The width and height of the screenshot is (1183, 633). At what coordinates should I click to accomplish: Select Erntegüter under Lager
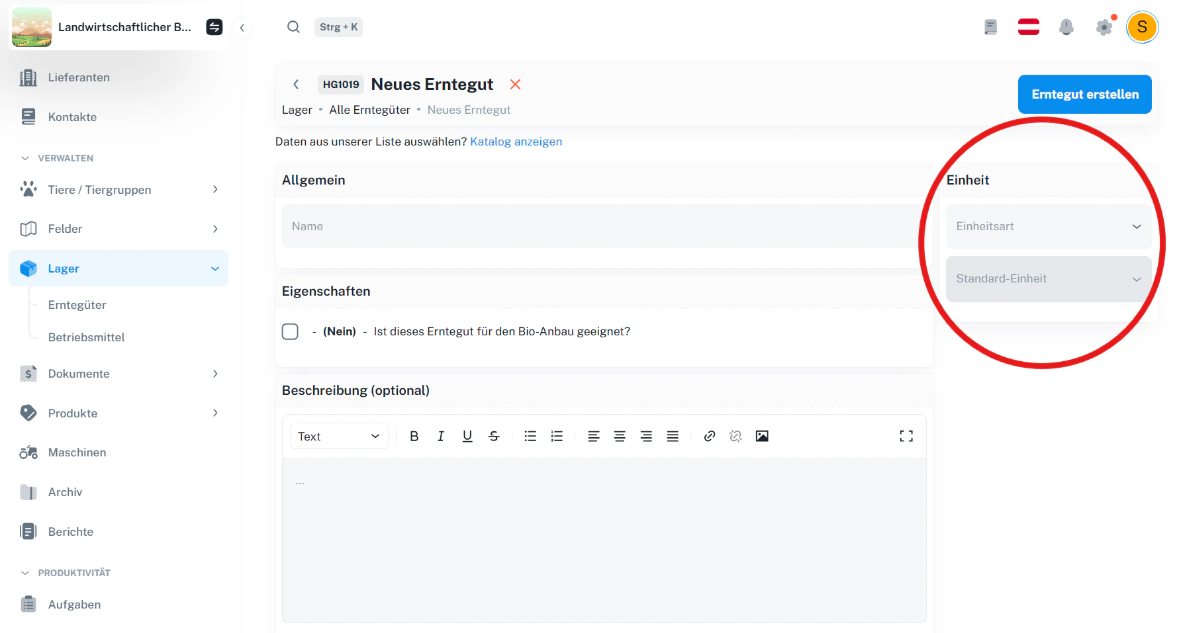tap(77, 305)
